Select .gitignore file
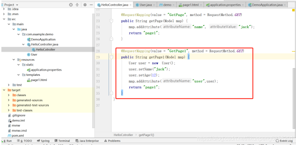 (17, 115)
